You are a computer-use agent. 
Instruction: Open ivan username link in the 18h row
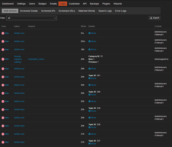click(x=6, y=49)
